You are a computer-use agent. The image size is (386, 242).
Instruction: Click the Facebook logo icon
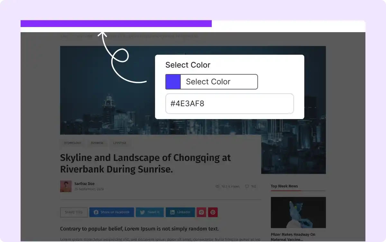[96, 212]
